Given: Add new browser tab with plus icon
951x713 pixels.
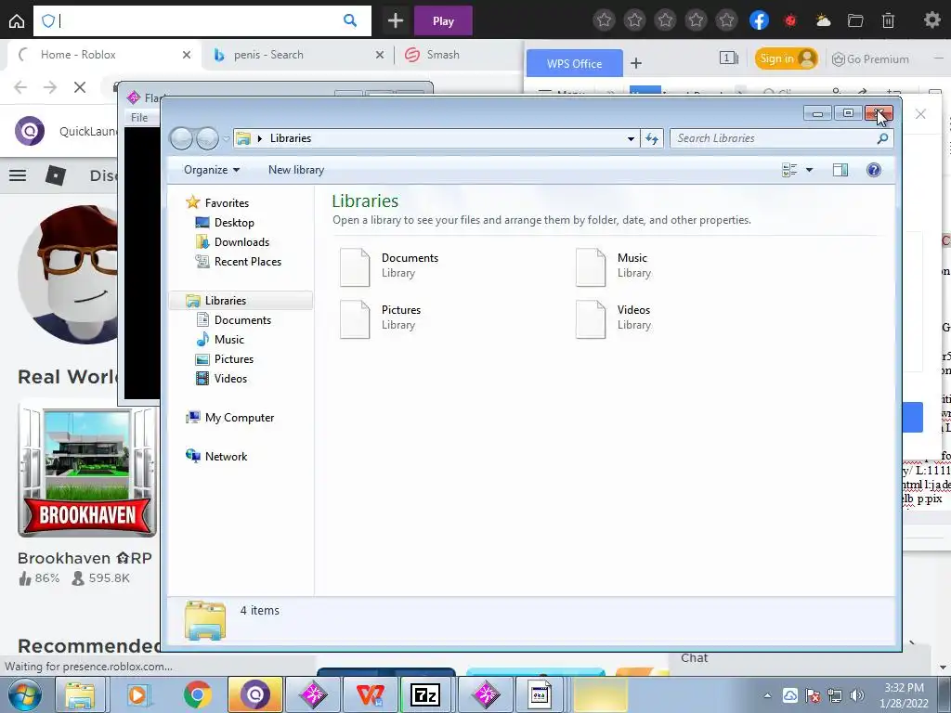Looking at the screenshot, I should coord(396,20).
